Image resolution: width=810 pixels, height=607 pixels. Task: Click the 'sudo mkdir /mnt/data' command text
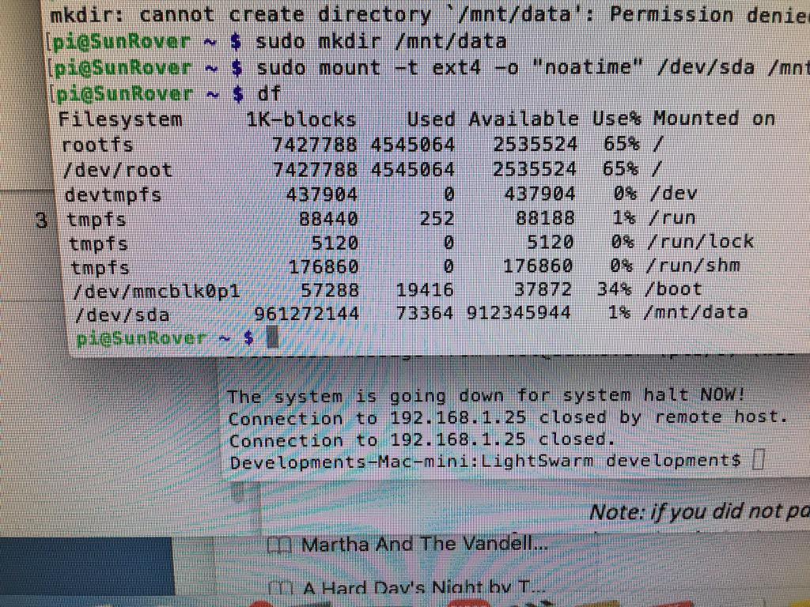tap(381, 41)
